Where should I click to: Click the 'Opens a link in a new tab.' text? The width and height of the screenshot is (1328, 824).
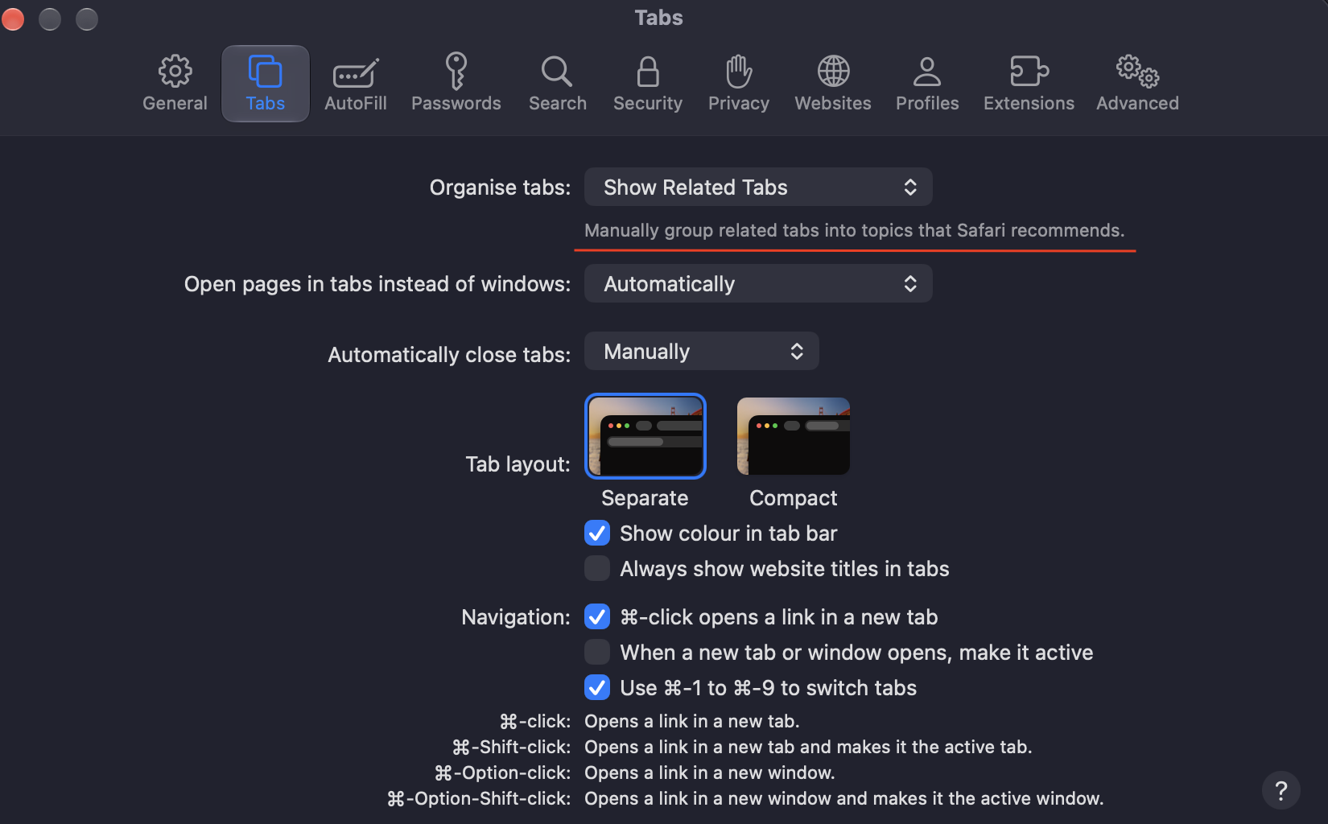[x=691, y=722]
